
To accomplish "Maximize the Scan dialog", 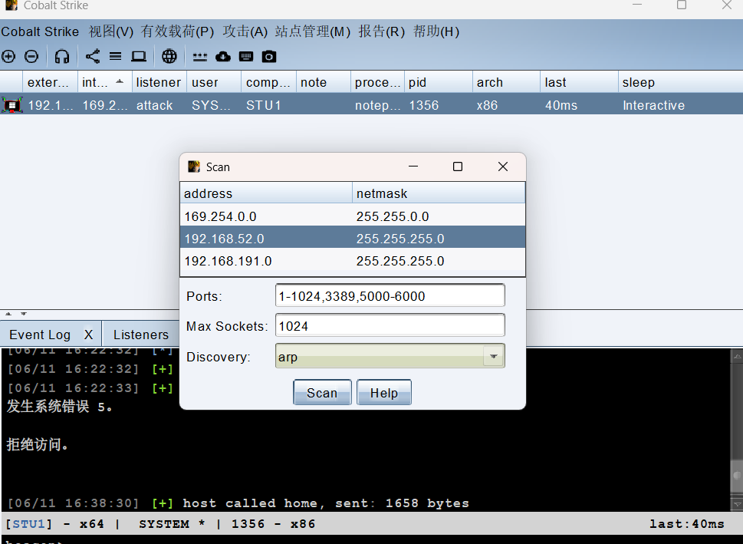I will (x=458, y=166).
